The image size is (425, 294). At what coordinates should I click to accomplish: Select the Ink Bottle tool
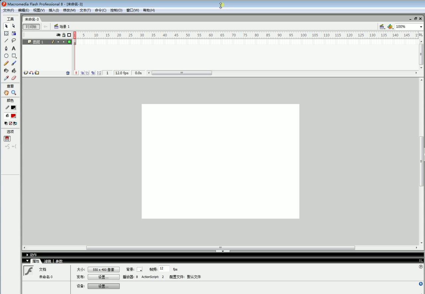pos(6,71)
